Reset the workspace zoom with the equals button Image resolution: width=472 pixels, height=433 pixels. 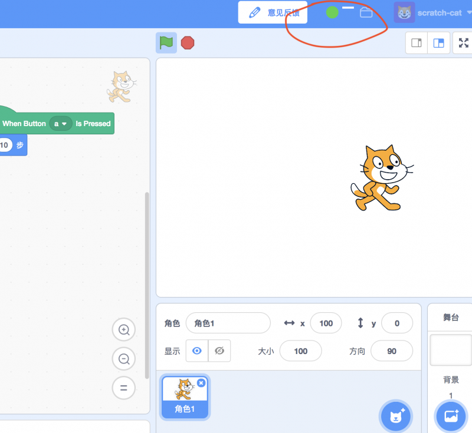124,388
